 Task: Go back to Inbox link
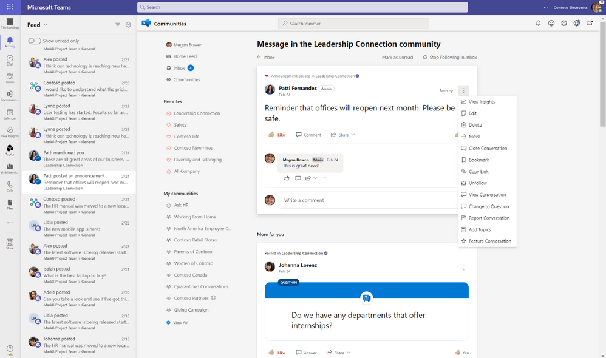pyautogui.click(x=266, y=58)
